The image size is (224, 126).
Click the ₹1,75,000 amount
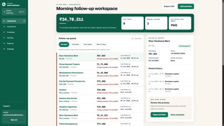[102, 64]
